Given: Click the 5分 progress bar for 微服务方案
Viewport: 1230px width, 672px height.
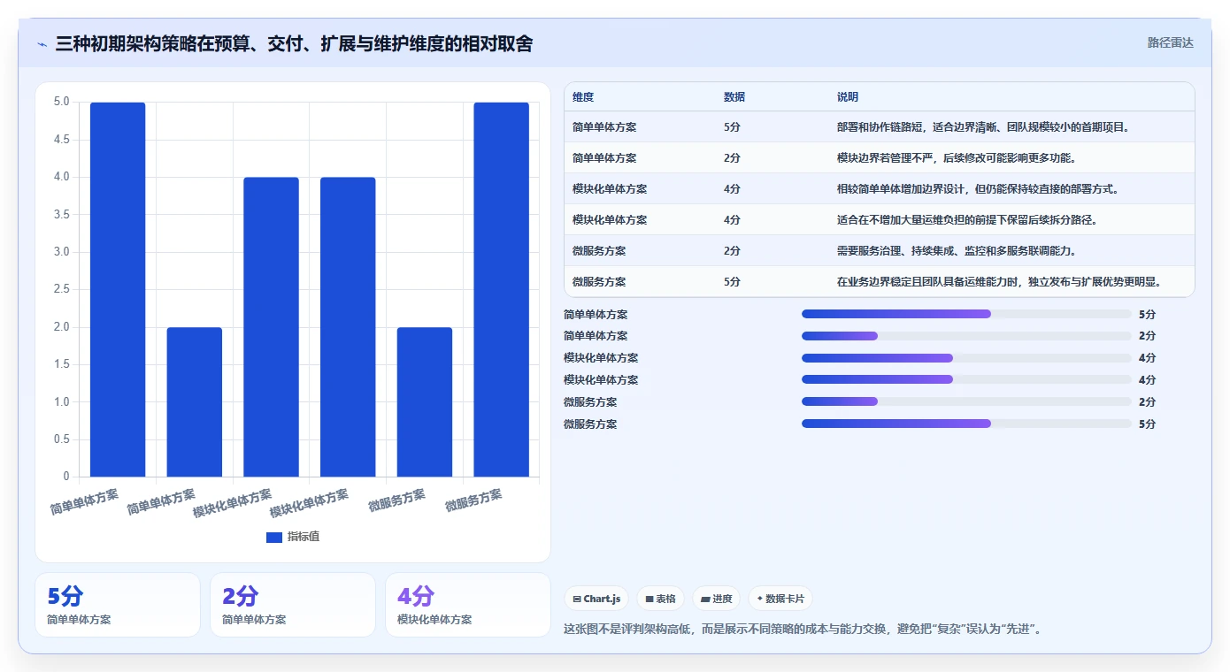Looking at the screenshot, I should pyautogui.click(x=966, y=424).
